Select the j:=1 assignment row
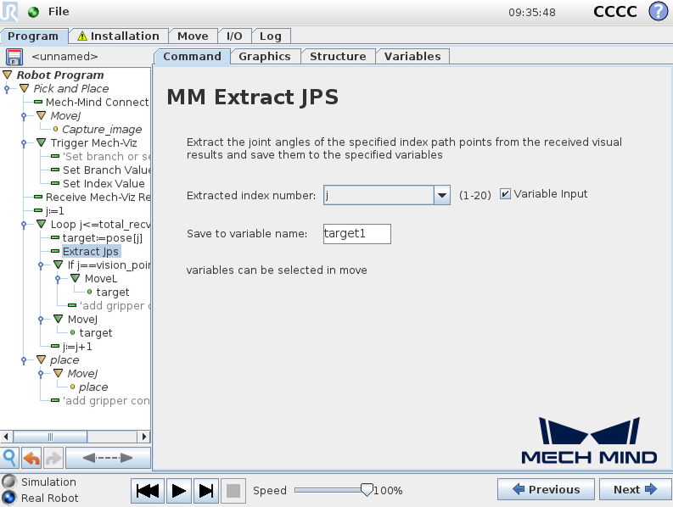Viewport: 673px width, 507px height. [54, 210]
